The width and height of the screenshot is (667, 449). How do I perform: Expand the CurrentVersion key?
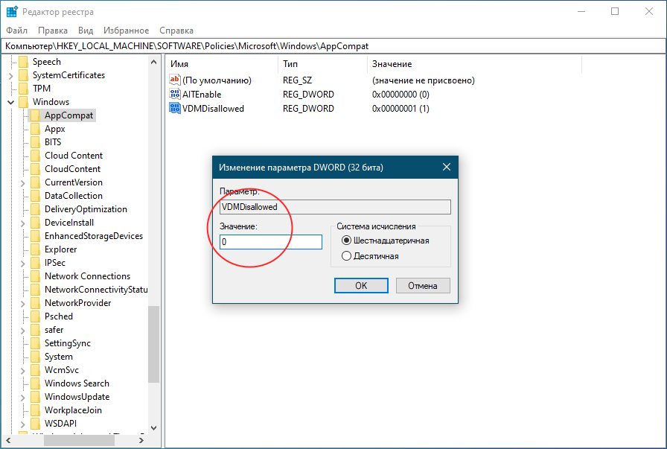tap(23, 183)
